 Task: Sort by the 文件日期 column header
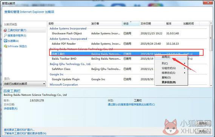coord(152,23)
